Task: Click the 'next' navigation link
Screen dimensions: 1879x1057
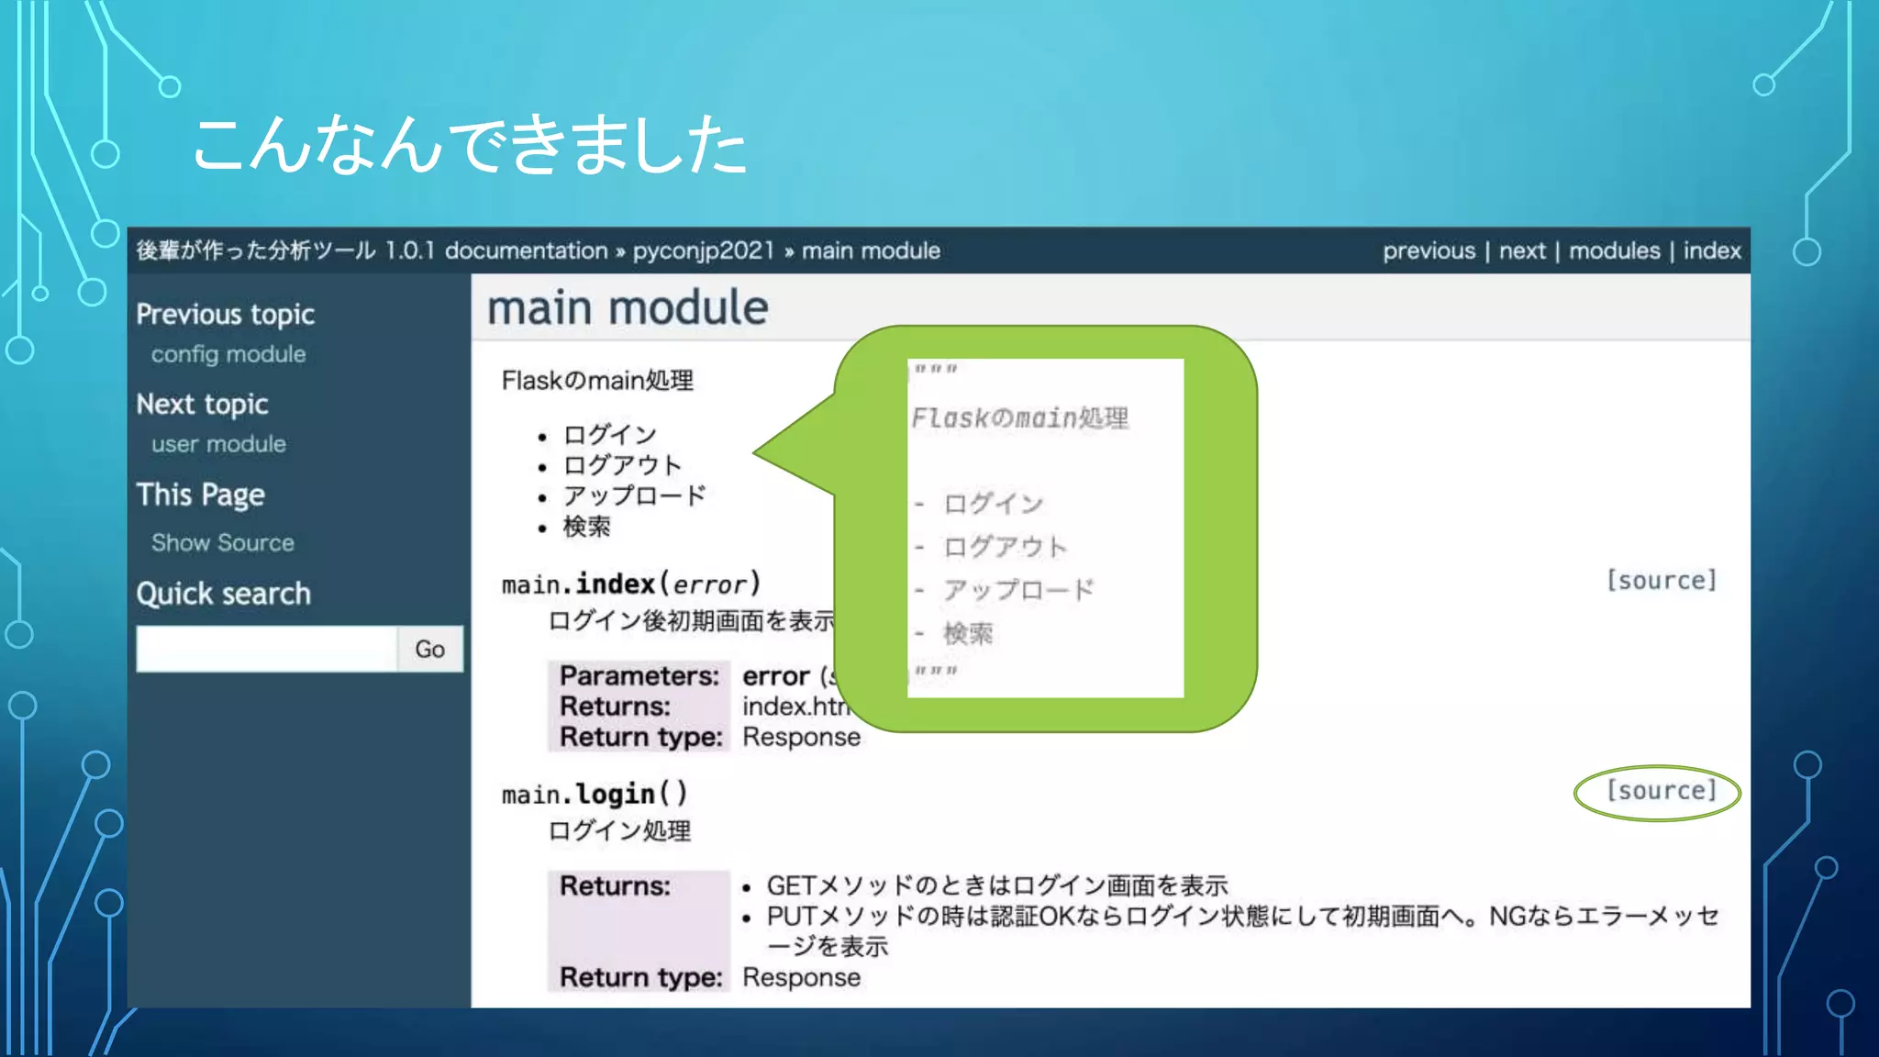Action: 1522,250
